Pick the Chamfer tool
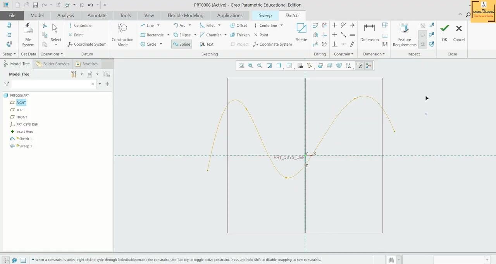Viewport: 496px width, 264px height. coord(210,35)
